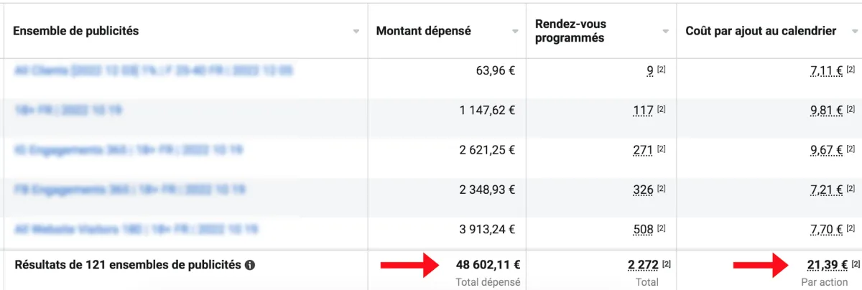Image resolution: width=862 pixels, height=290 pixels.
Task: Click the [2] footnote beside 7,11 €
Action: pos(851,70)
